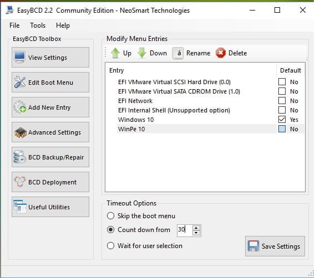Close the EasyBCD window

pyautogui.click(x=303, y=10)
